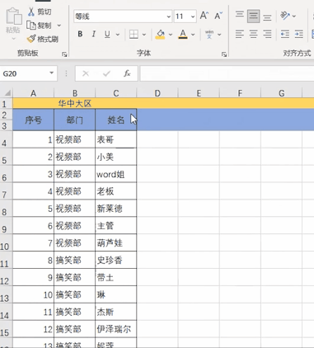Image resolution: width=314 pixels, height=348 pixels.
Task: Select column B header
Action: click(x=75, y=93)
